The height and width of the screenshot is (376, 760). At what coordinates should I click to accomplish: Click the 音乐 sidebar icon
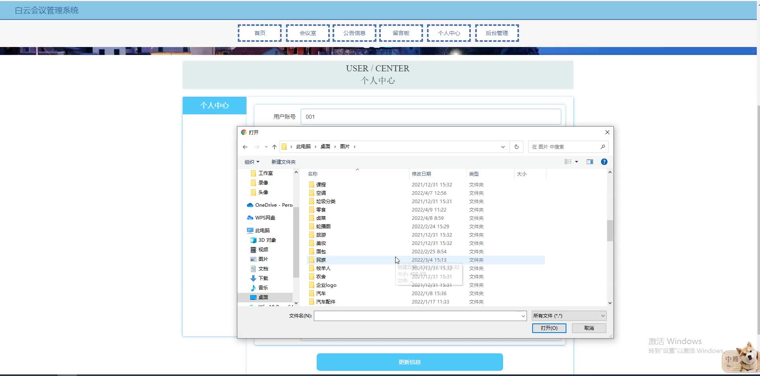point(253,287)
